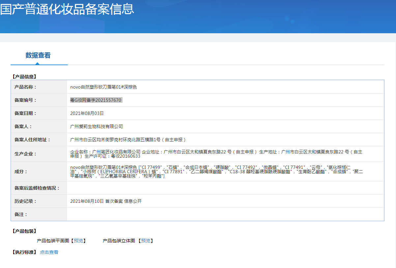Click the 备案人： row label
This screenshot has width=396, height=268.
click(x=23, y=126)
